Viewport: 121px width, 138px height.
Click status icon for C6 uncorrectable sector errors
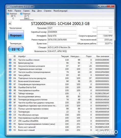point(10,118)
